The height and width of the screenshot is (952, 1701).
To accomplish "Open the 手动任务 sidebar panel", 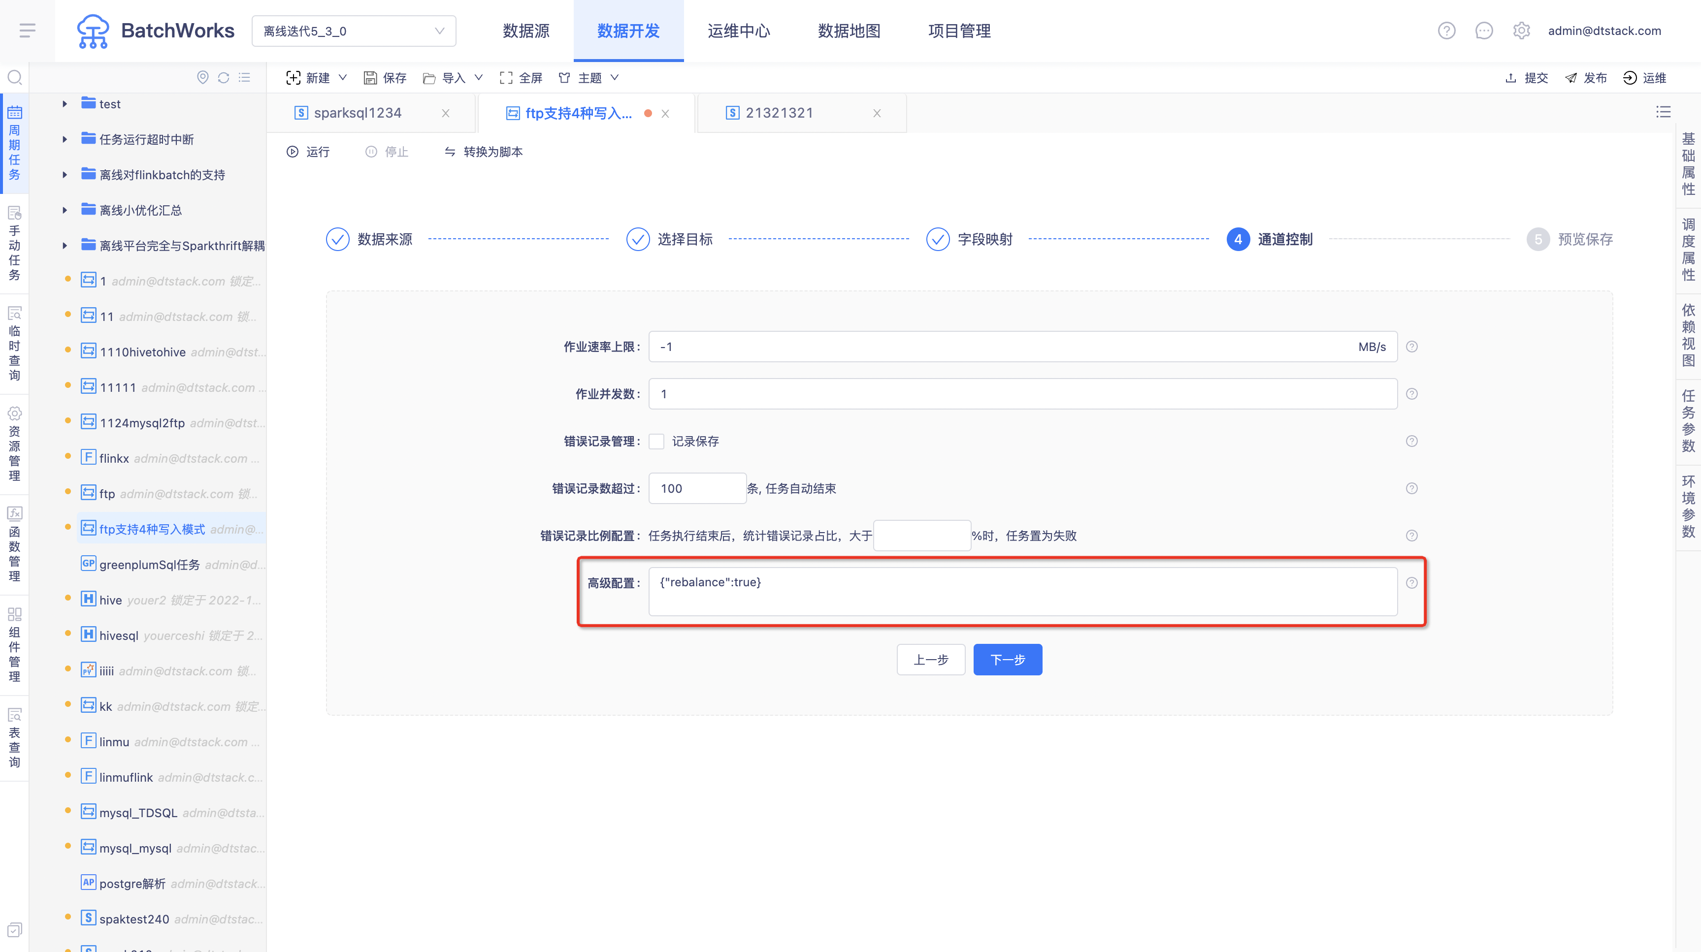I will point(14,244).
